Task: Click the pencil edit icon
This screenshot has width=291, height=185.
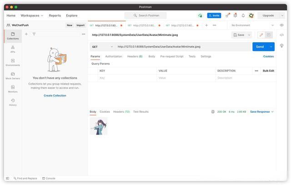Action: coord(261,35)
